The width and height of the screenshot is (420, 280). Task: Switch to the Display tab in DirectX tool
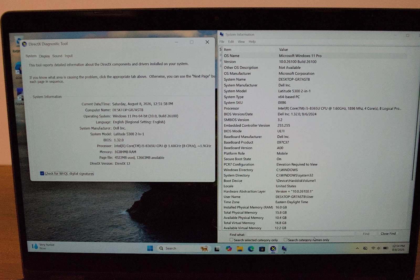click(x=44, y=56)
